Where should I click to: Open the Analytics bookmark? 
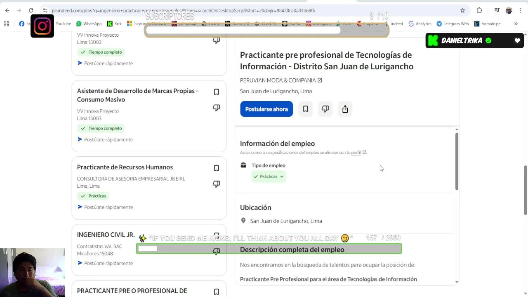click(x=420, y=24)
